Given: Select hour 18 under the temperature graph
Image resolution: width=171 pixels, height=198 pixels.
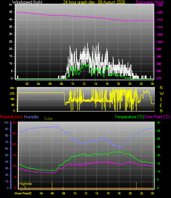Looking at the screenshot, I should click(x=119, y=193).
